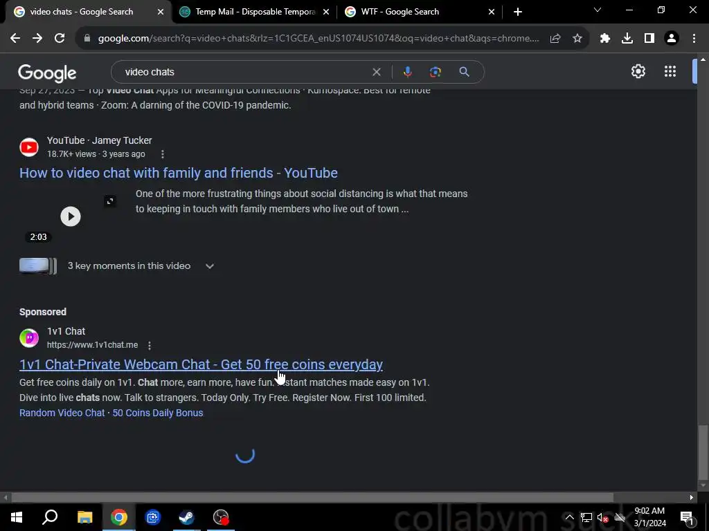Click the Sponsored label

pos(43,312)
